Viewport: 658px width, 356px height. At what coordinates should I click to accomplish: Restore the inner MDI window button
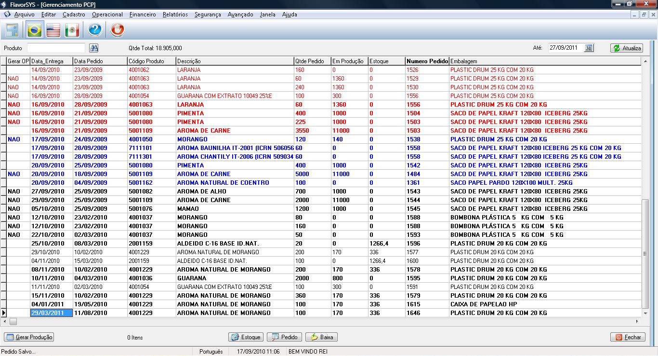(x=644, y=14)
